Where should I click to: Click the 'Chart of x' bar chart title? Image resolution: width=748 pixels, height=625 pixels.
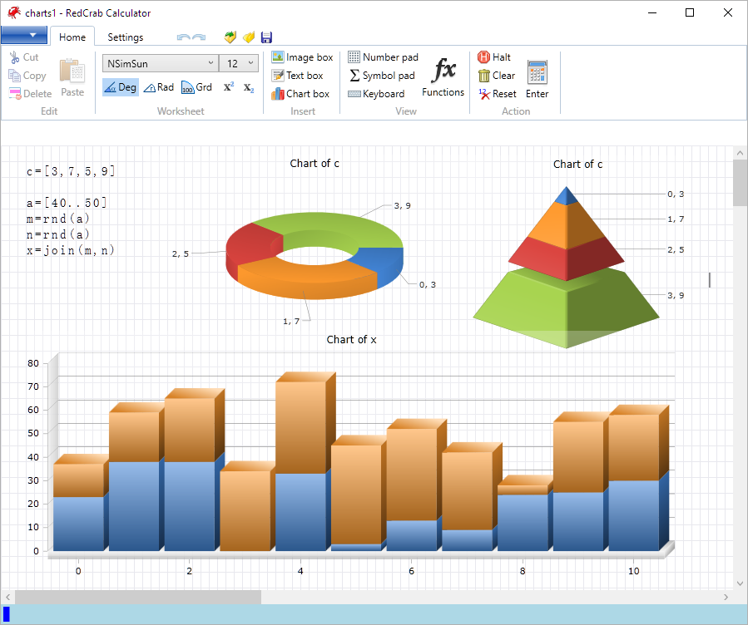point(352,340)
